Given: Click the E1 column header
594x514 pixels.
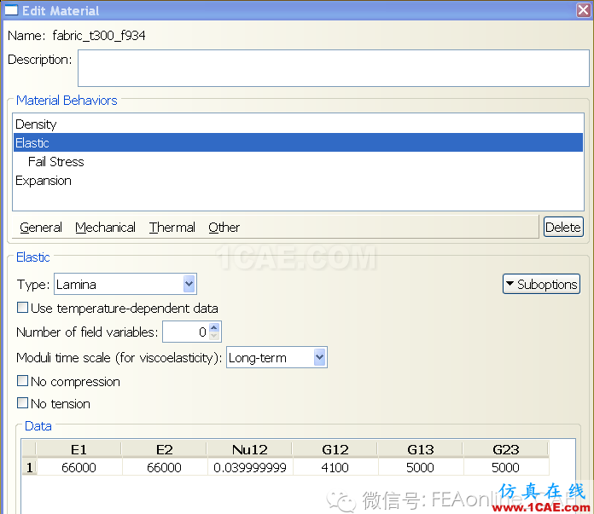Looking at the screenshot, I should pyautogui.click(x=79, y=450).
